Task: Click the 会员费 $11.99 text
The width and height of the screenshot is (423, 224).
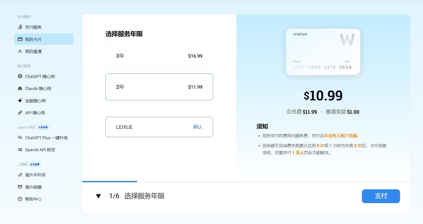Action: pyautogui.click(x=302, y=112)
